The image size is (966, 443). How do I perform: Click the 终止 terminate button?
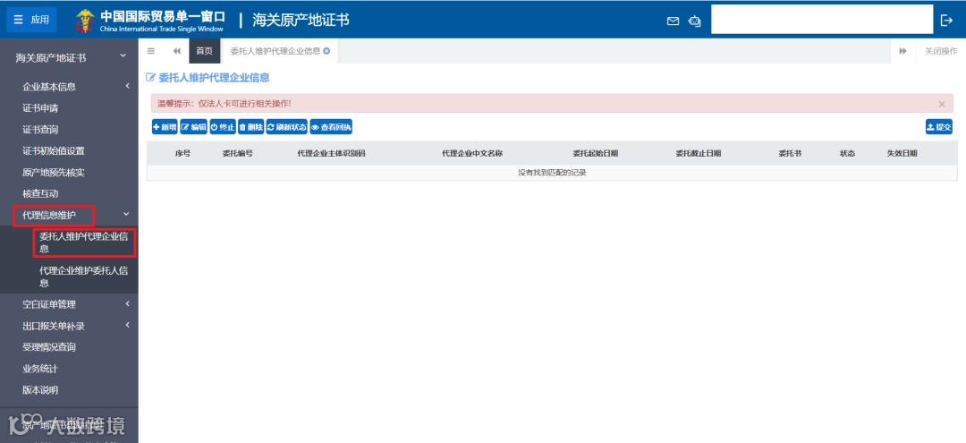[x=223, y=127]
